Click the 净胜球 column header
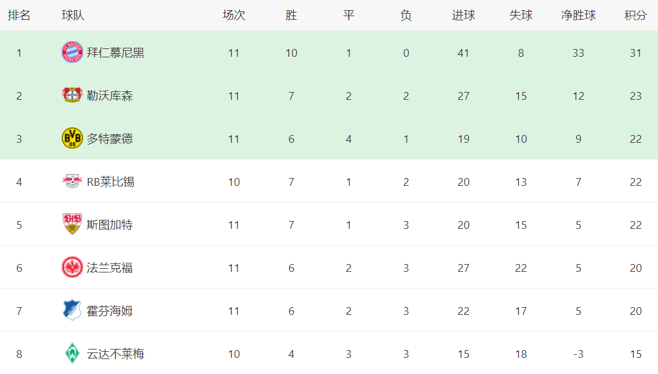 coord(578,16)
